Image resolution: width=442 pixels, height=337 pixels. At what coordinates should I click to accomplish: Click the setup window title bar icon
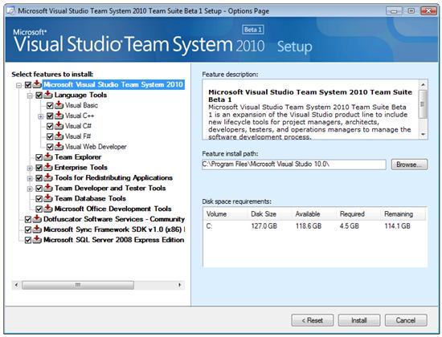tap(10, 10)
